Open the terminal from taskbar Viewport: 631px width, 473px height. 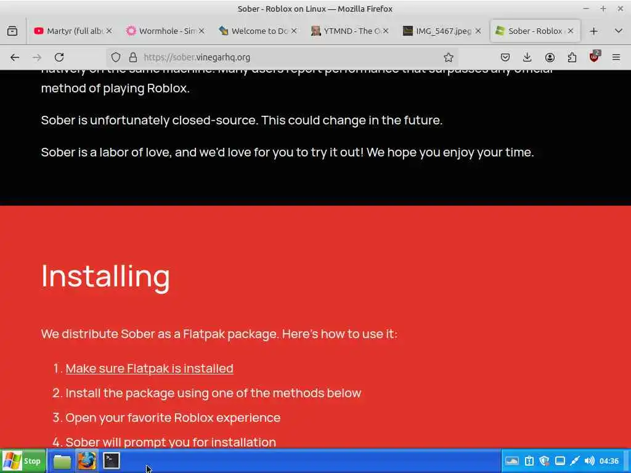[111, 461]
